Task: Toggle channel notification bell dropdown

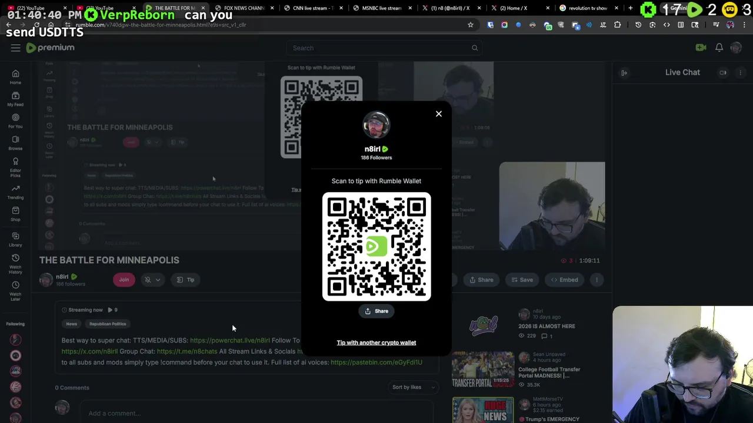Action: click(x=152, y=280)
